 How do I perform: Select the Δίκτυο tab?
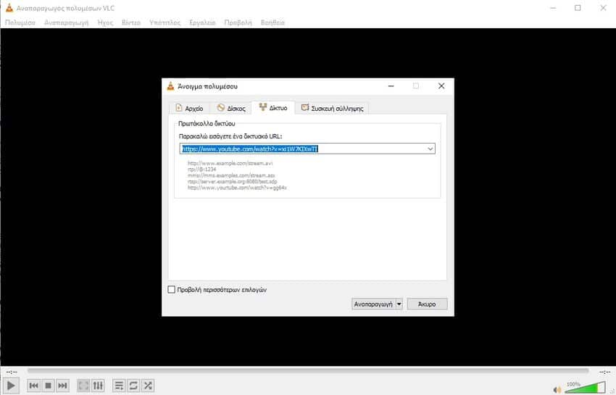tap(273, 107)
